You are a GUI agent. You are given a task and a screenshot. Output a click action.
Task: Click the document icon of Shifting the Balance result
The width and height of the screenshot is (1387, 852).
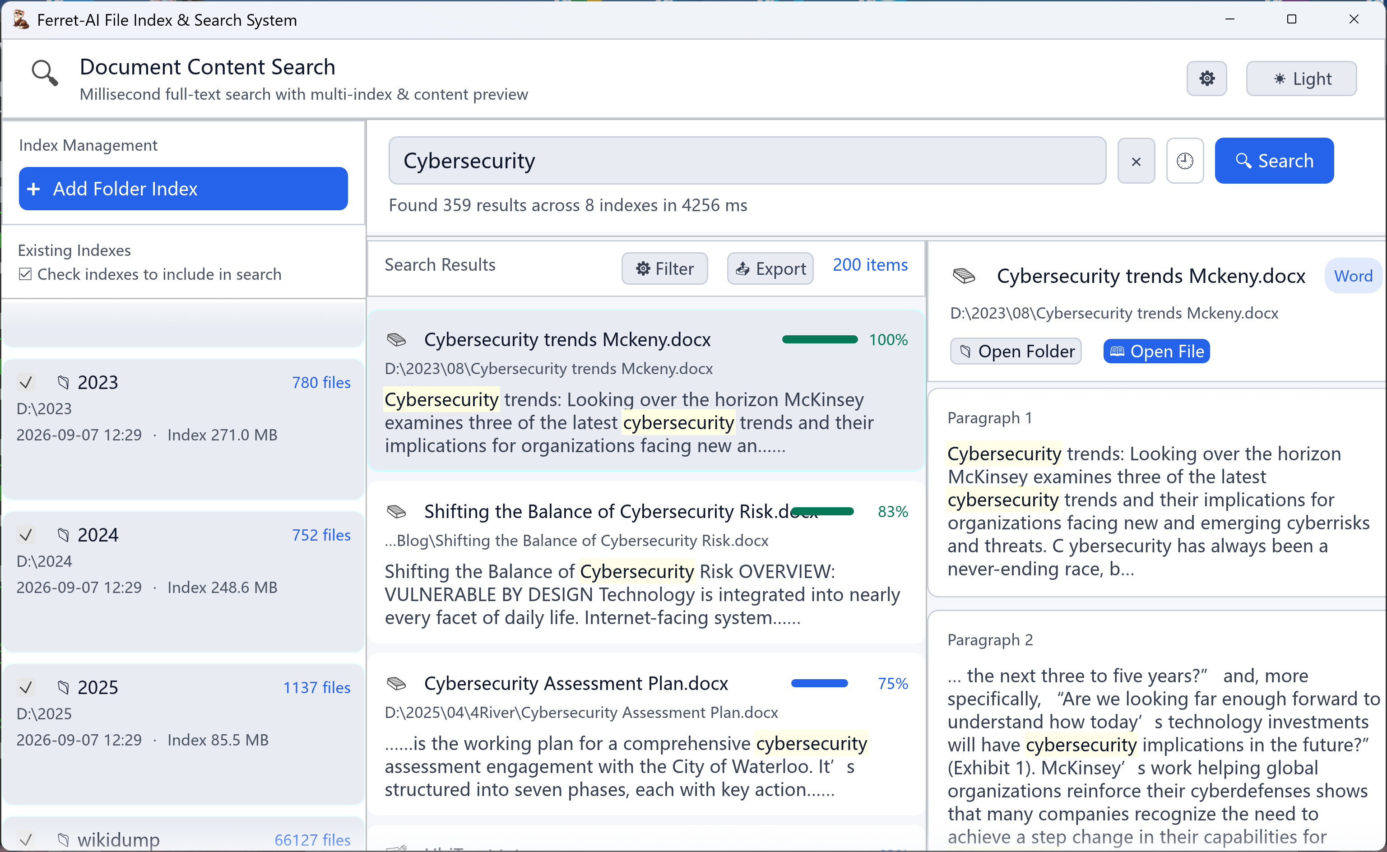coord(396,511)
